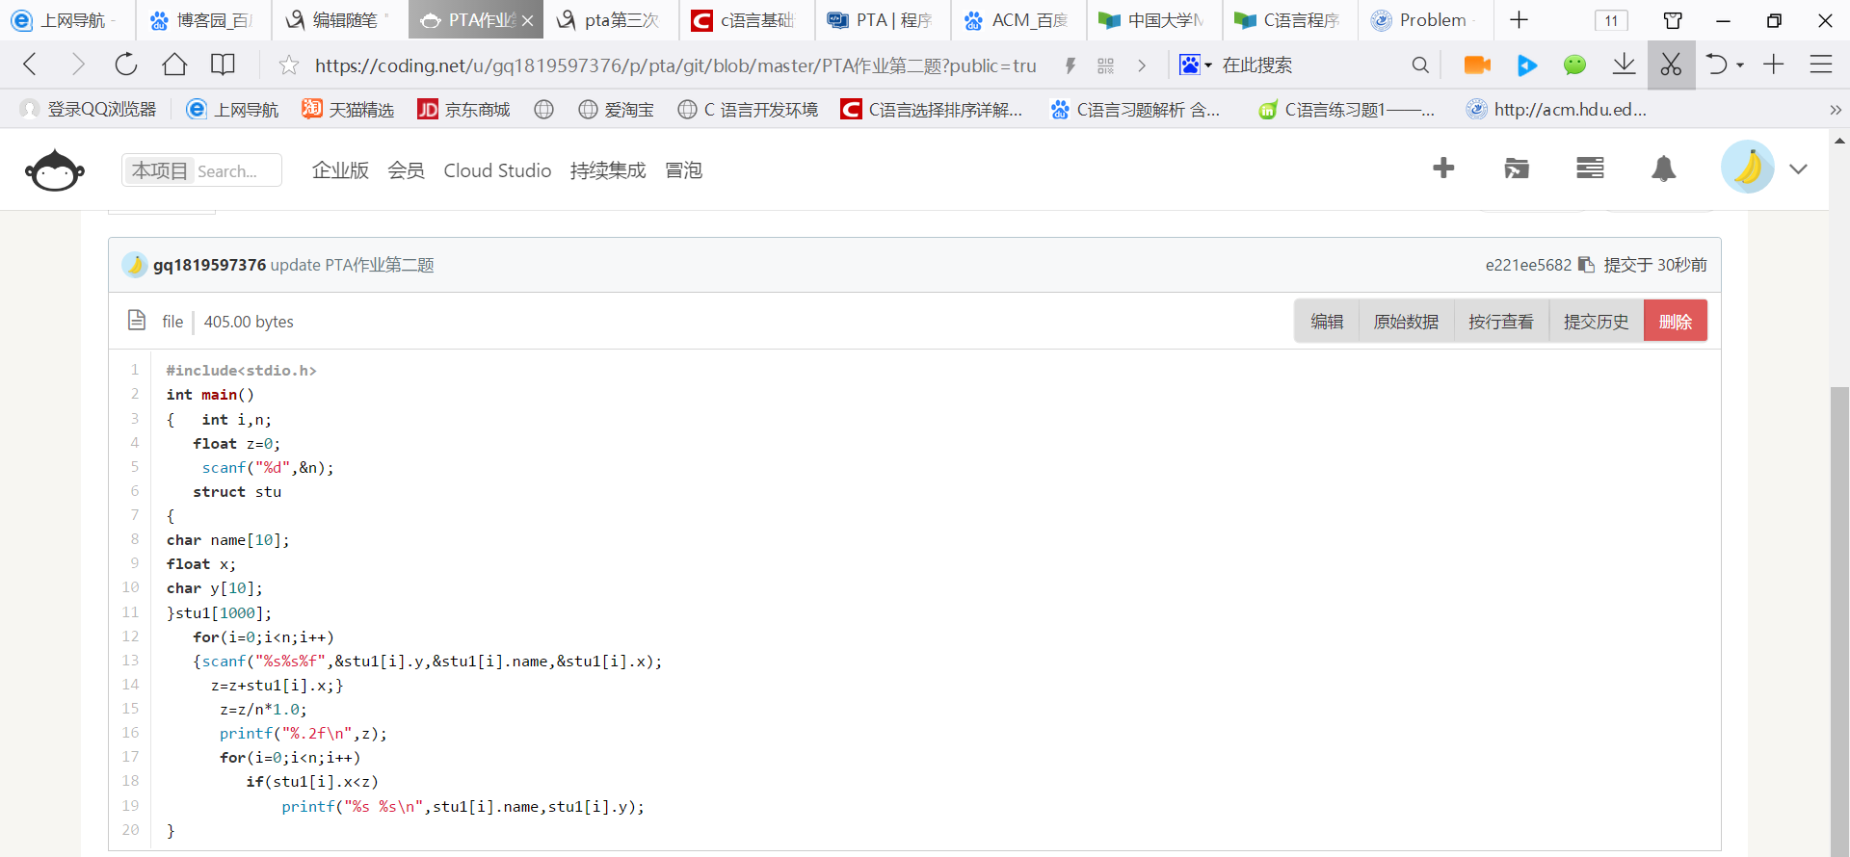This screenshot has height=857, width=1850.
Task: Click the browser skin shirt icon
Action: click(x=1673, y=20)
